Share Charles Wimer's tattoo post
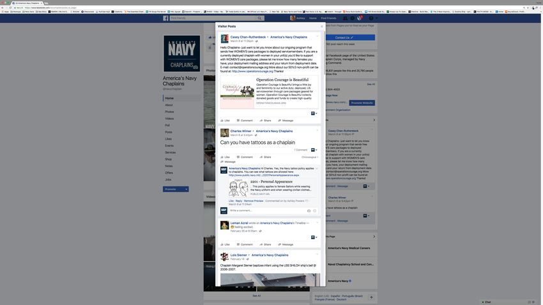Screen dimensions: 543x305 [x=265, y=158]
